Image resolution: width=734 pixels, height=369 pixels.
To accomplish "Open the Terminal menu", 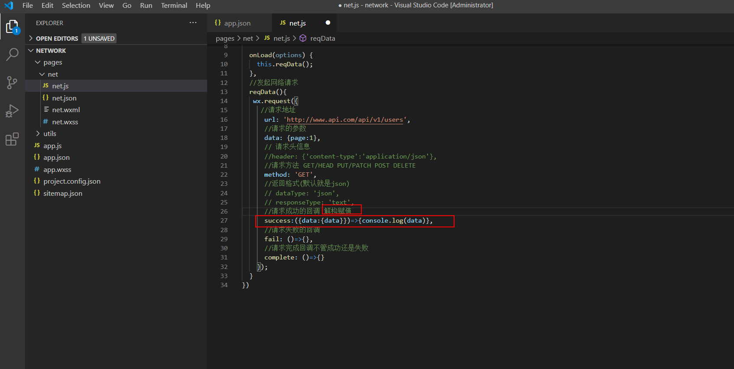I will pos(174,5).
